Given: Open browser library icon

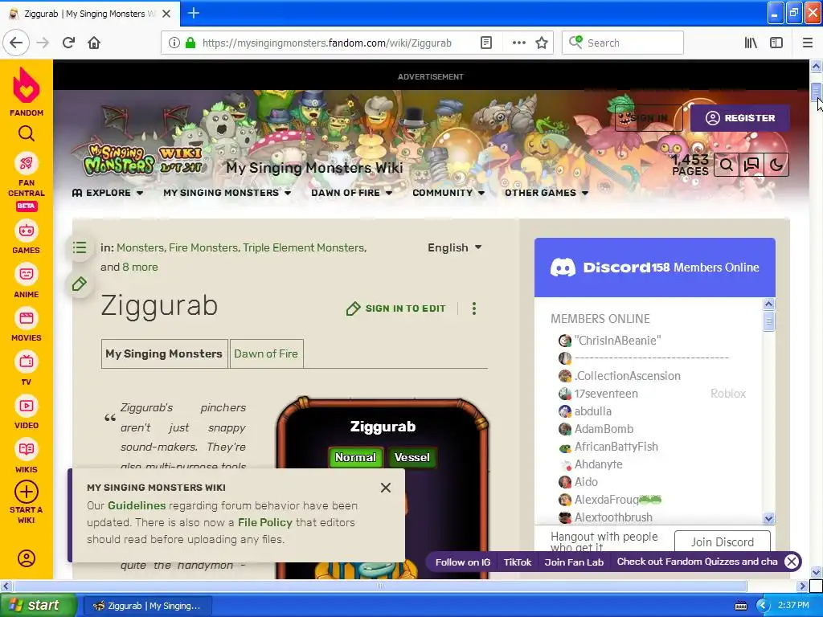Looking at the screenshot, I should click(x=751, y=43).
